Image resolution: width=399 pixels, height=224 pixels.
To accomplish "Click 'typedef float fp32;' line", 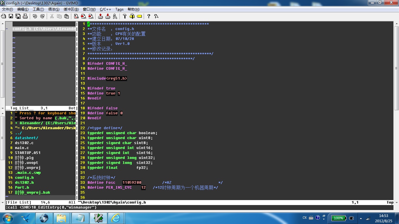I will tap(118, 168).
